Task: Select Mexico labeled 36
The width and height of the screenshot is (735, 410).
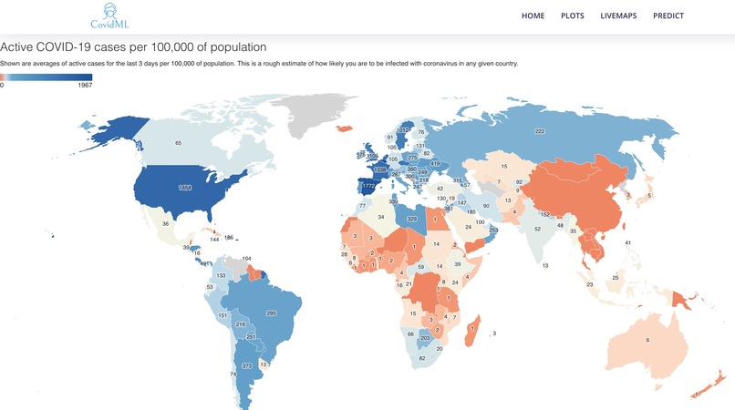Action: coord(165,224)
